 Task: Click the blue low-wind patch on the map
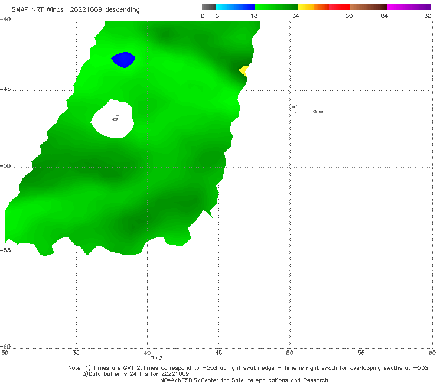123,60
